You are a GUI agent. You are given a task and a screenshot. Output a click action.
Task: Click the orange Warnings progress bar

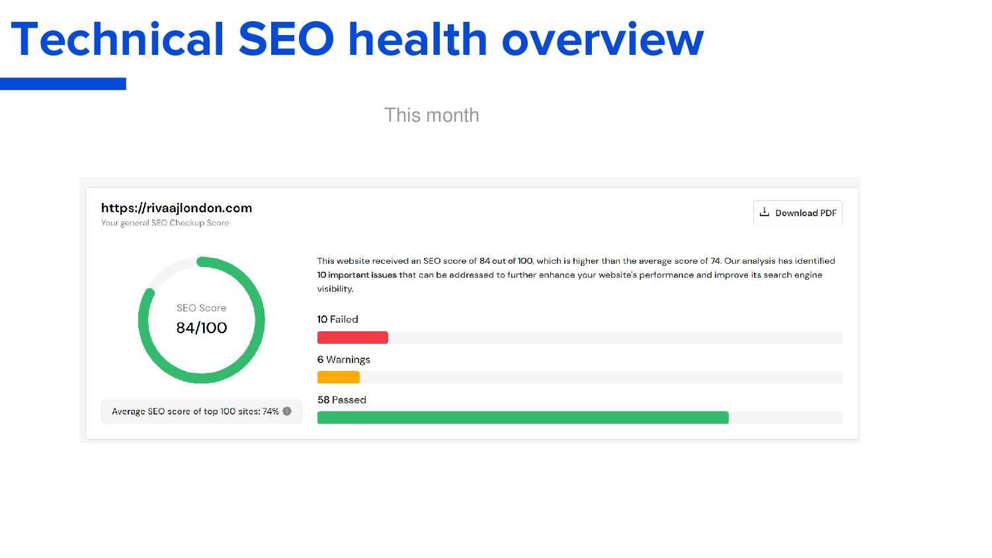339,378
